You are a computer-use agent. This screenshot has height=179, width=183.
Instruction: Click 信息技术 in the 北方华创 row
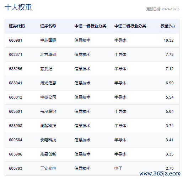(x=82, y=54)
